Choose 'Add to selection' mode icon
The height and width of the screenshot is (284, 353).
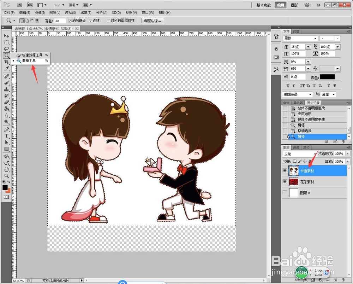click(x=27, y=21)
